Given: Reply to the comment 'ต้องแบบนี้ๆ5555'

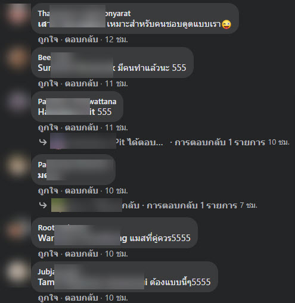Looking at the screenshot, I should [x=82, y=298].
